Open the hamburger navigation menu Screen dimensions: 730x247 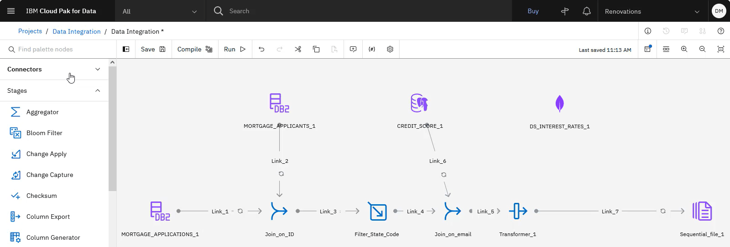pos(11,11)
